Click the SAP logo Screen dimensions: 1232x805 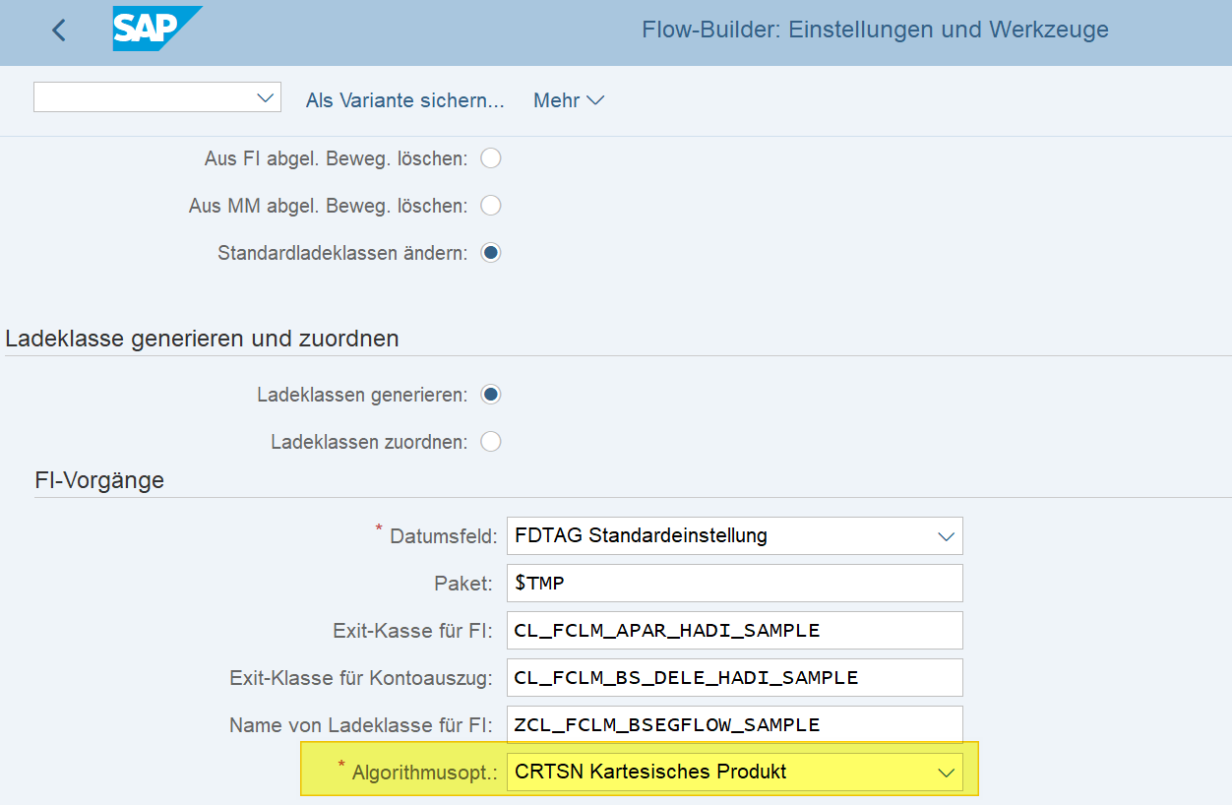(x=156, y=29)
